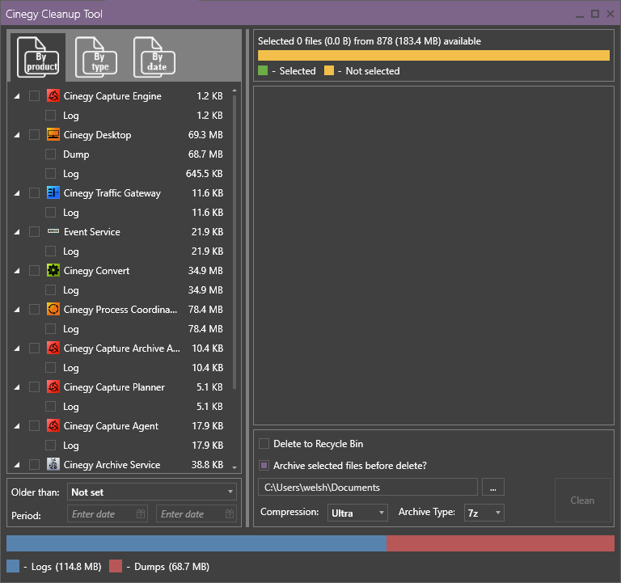
Task: Collapse the Event Service tree node
Action: click(17, 232)
